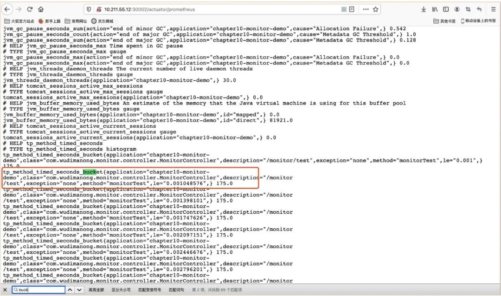Open the 新手上路 bookmark

pos(50,21)
